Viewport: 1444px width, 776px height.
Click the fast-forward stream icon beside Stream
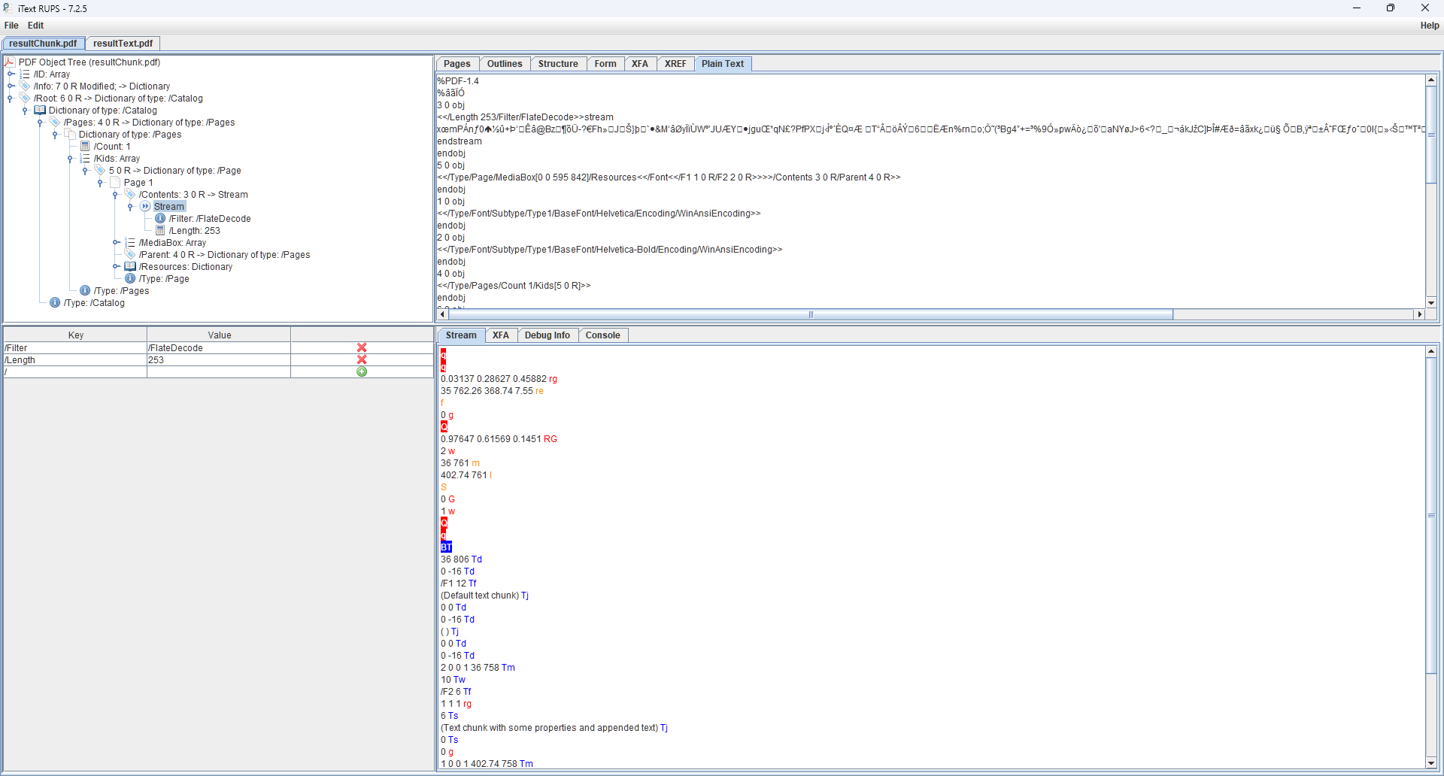pyautogui.click(x=144, y=206)
